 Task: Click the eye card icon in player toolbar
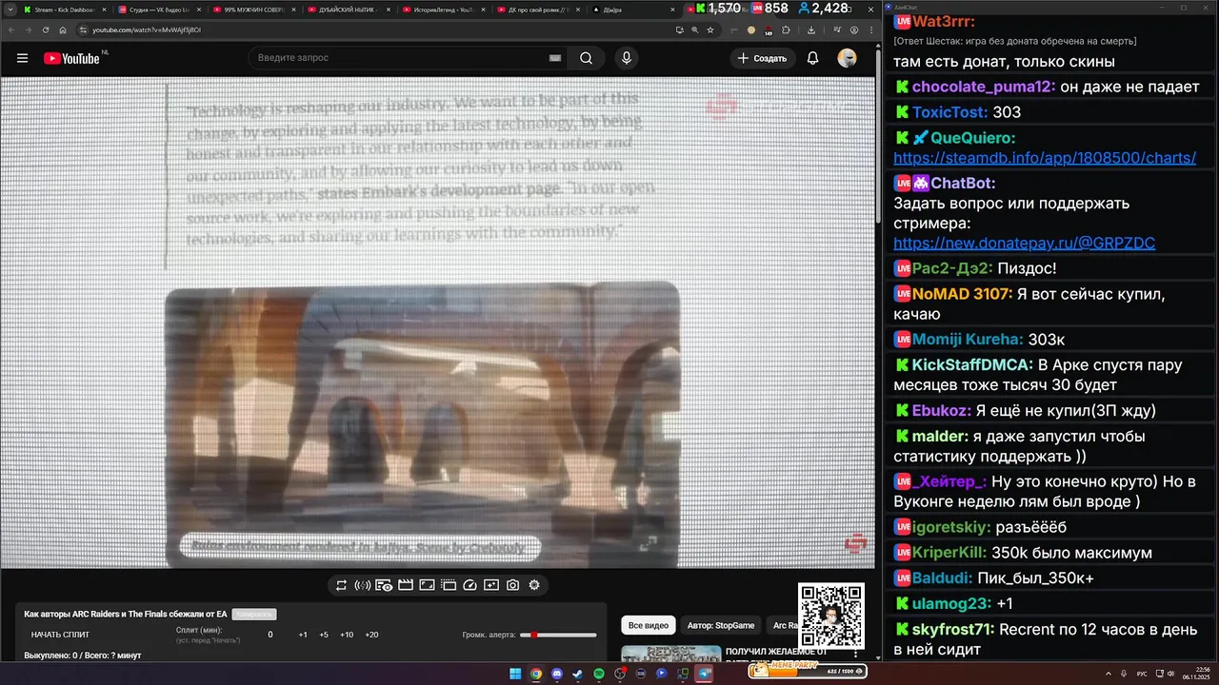(x=384, y=585)
